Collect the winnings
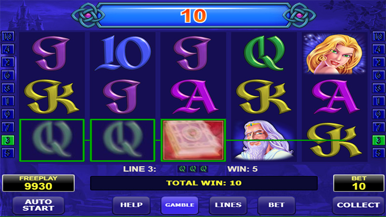The width and height of the screenshot is (386, 217). tap(358, 205)
